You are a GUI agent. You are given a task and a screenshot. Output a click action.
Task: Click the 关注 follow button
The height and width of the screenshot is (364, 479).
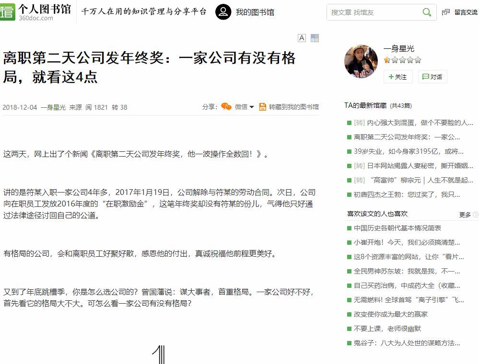397,77
